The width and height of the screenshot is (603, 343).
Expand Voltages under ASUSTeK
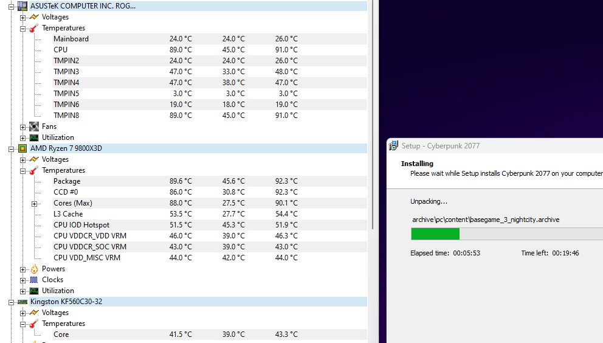pos(22,18)
